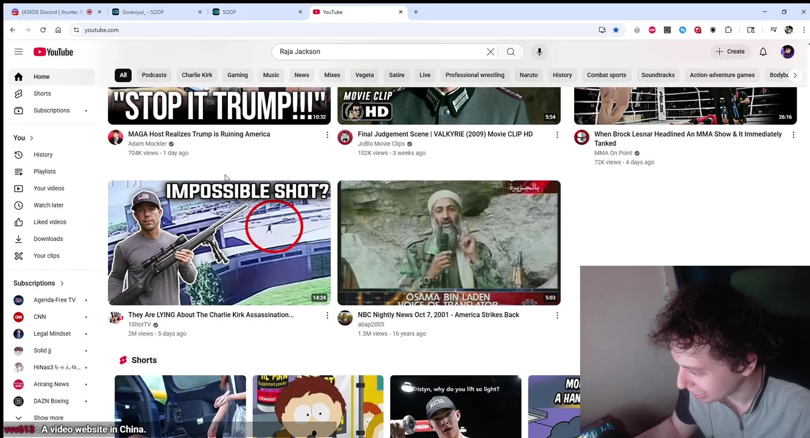Click the bookmark star in the address bar
Viewport: 810px width, 438px height.
tap(616, 30)
